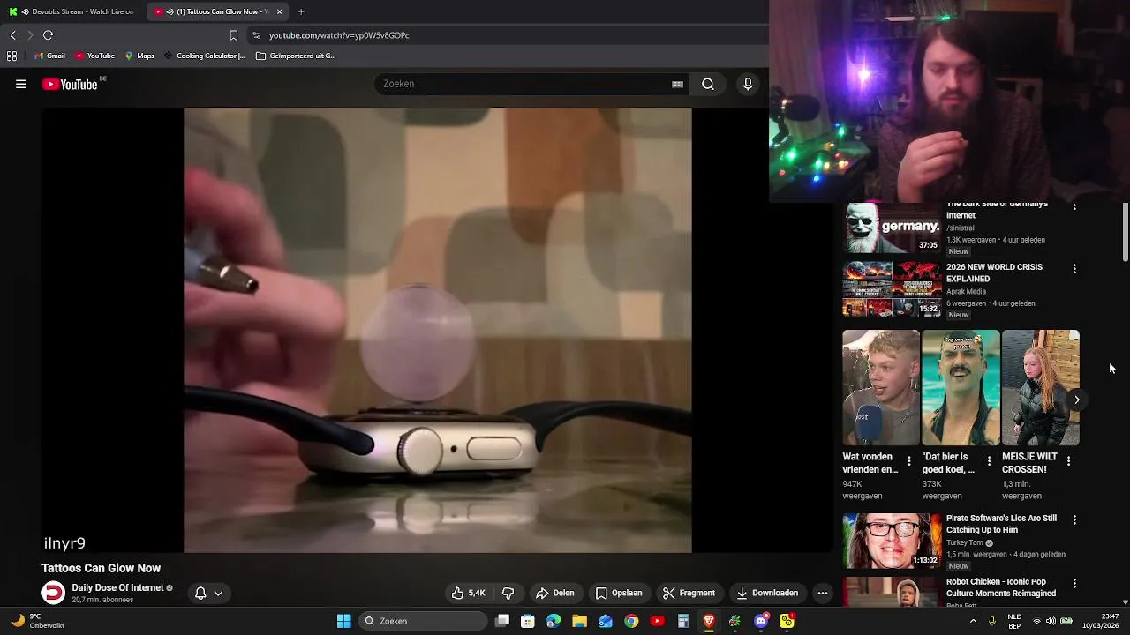Click the Downloaden button

pyautogui.click(x=767, y=593)
